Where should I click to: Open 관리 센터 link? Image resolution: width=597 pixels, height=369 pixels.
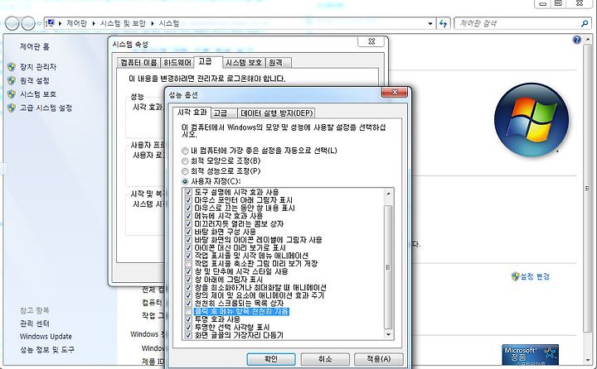pyautogui.click(x=35, y=323)
